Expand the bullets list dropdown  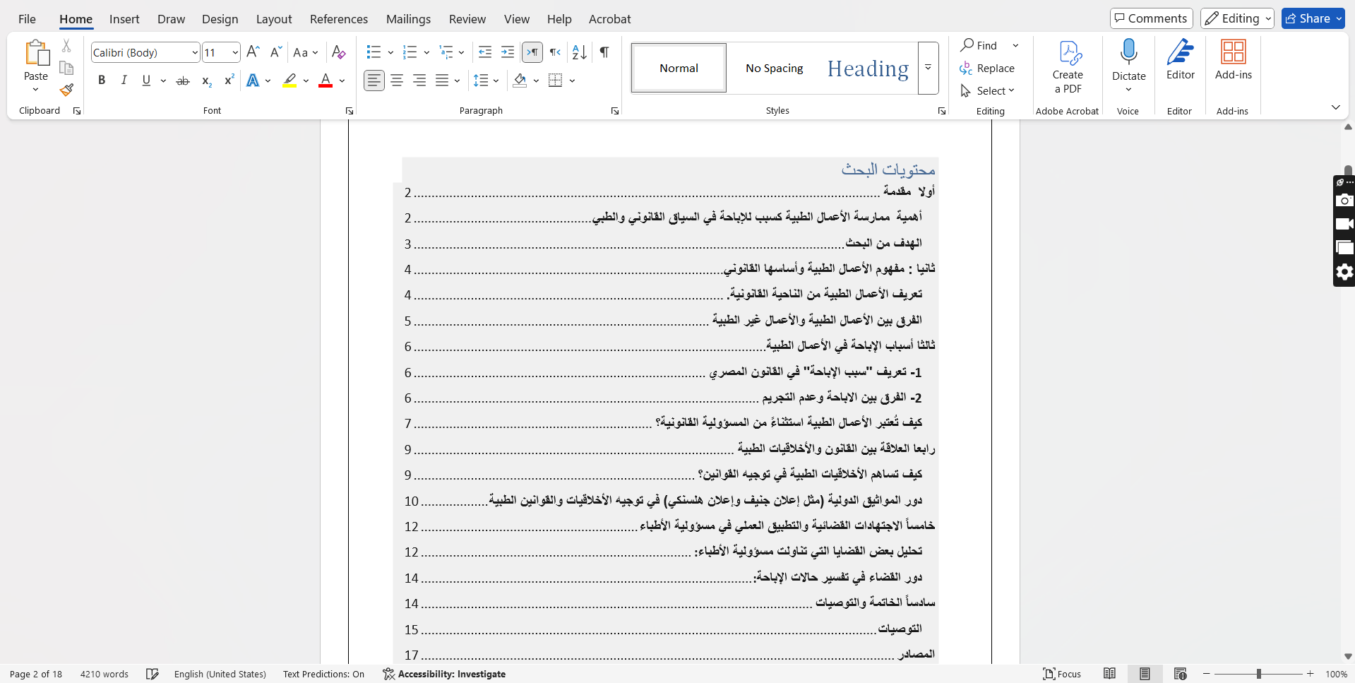tap(390, 52)
